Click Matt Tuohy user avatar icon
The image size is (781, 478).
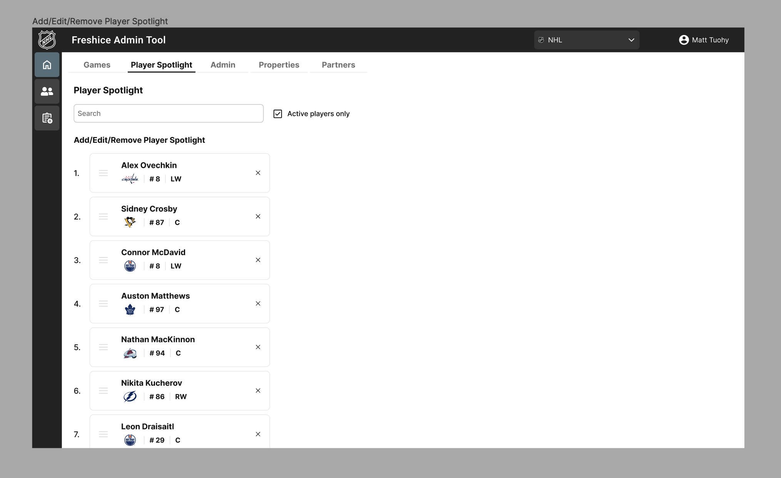point(684,40)
